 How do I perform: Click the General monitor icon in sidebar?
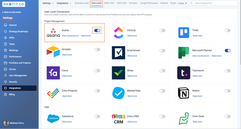(x=6, y=25)
